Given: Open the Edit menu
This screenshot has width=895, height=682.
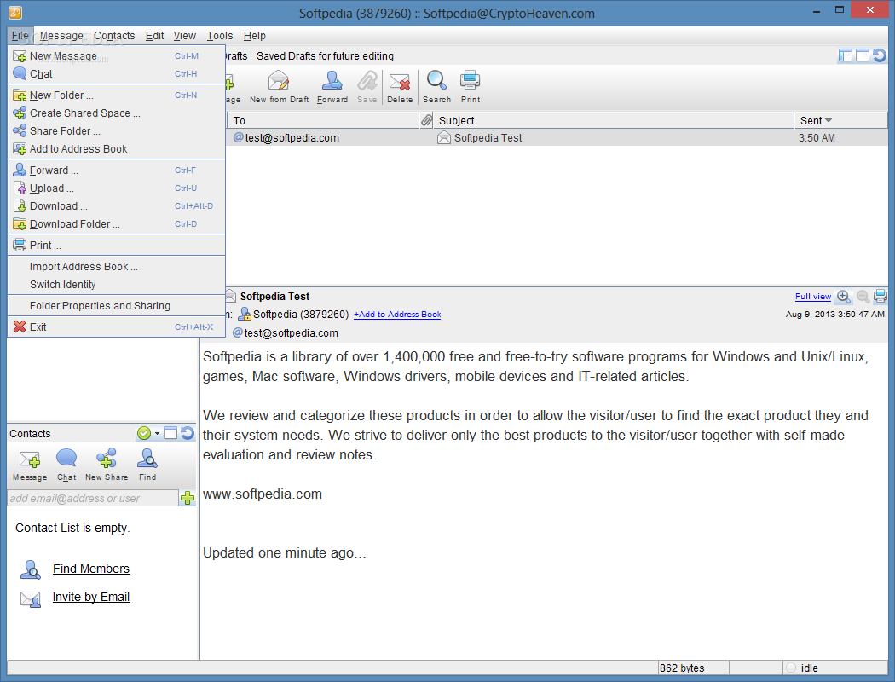Looking at the screenshot, I should point(154,36).
